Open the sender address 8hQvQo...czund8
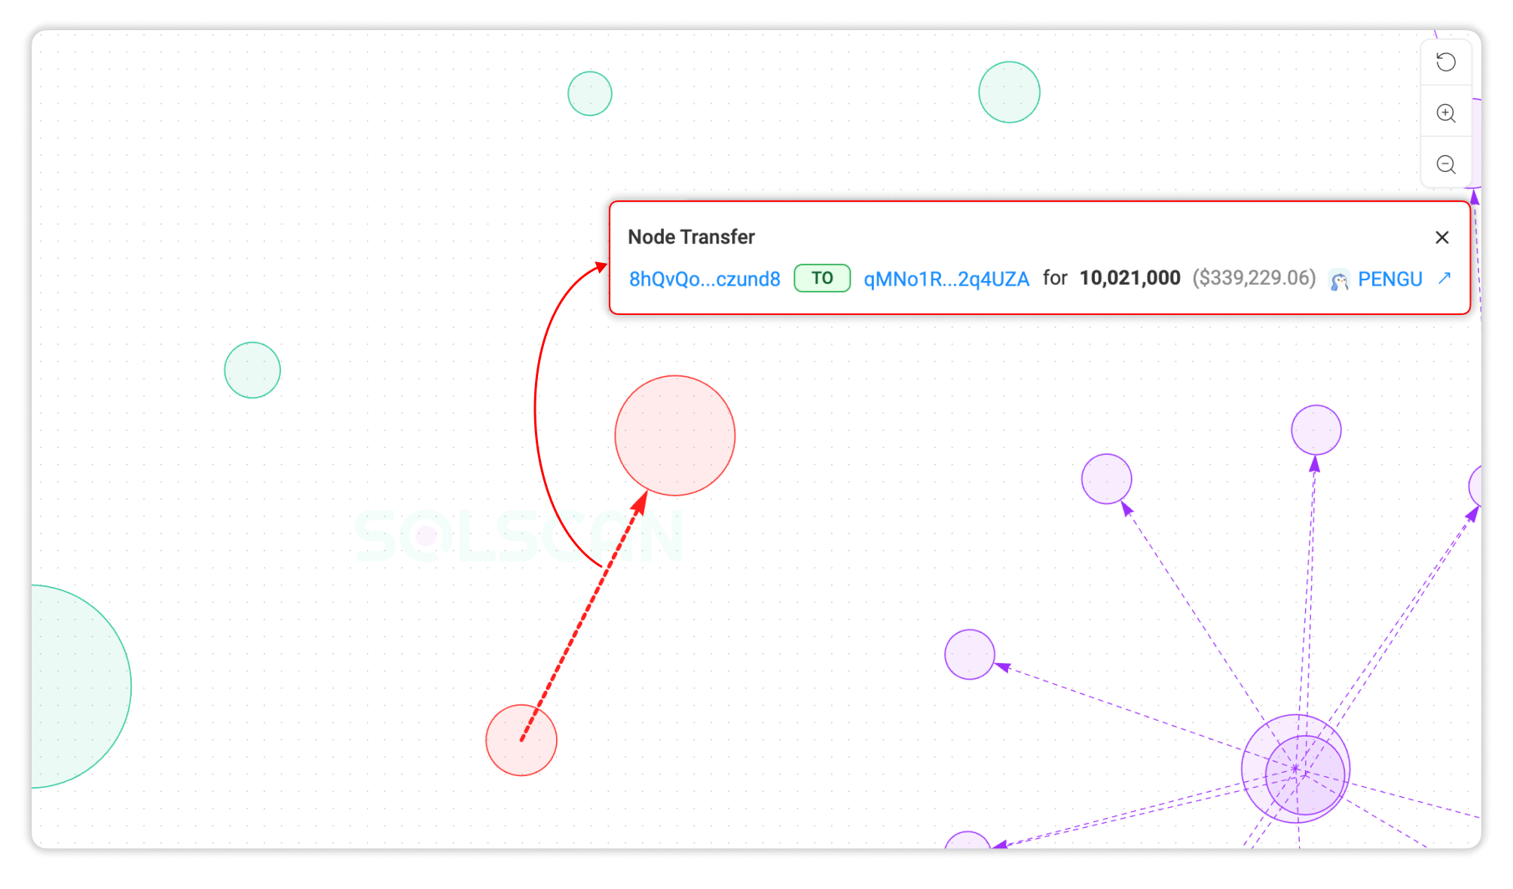 pyautogui.click(x=704, y=279)
